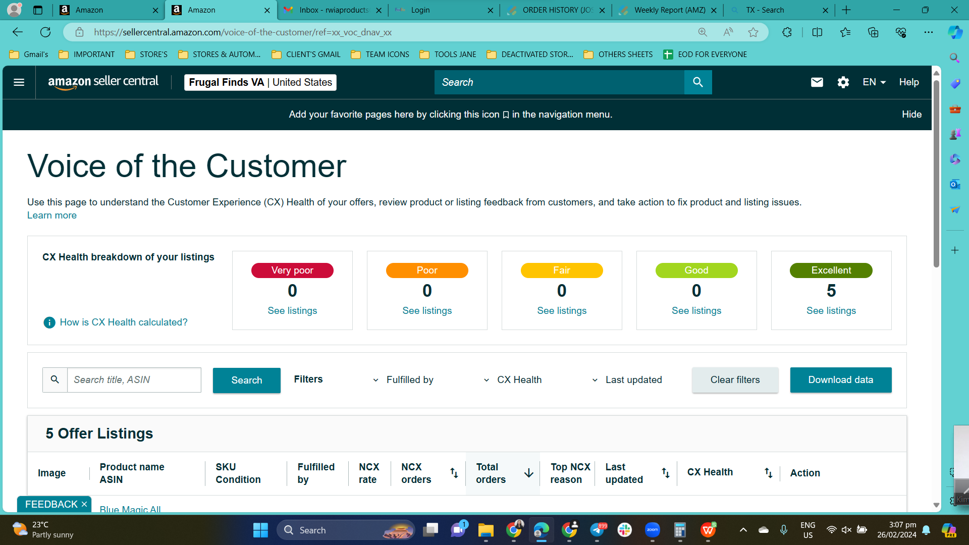This screenshot has width=969, height=545.
Task: Go back with the browser back arrow
Action: (18, 32)
